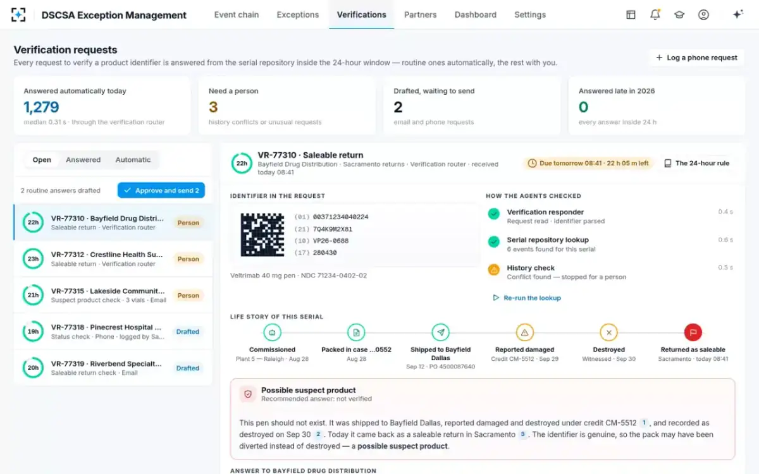759x474 pixels.
Task: Click the Commissioned event icon in timeline
Action: (x=272, y=332)
